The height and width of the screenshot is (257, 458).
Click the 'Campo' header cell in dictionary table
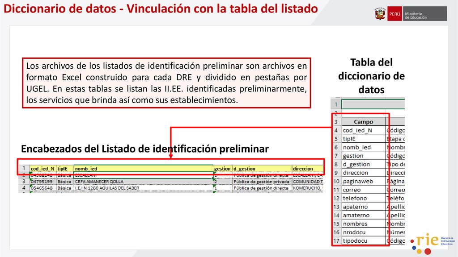(x=363, y=121)
